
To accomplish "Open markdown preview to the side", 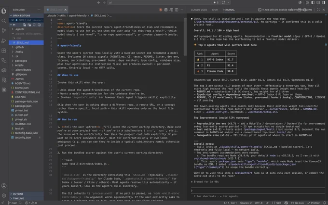I will (171, 10).
